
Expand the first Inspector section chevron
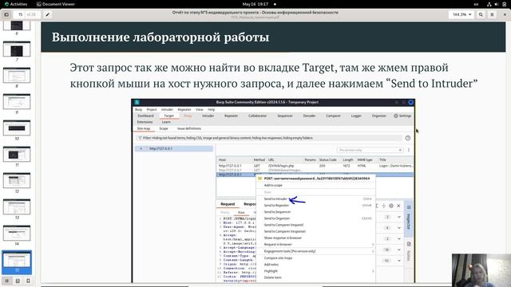(x=399, y=217)
